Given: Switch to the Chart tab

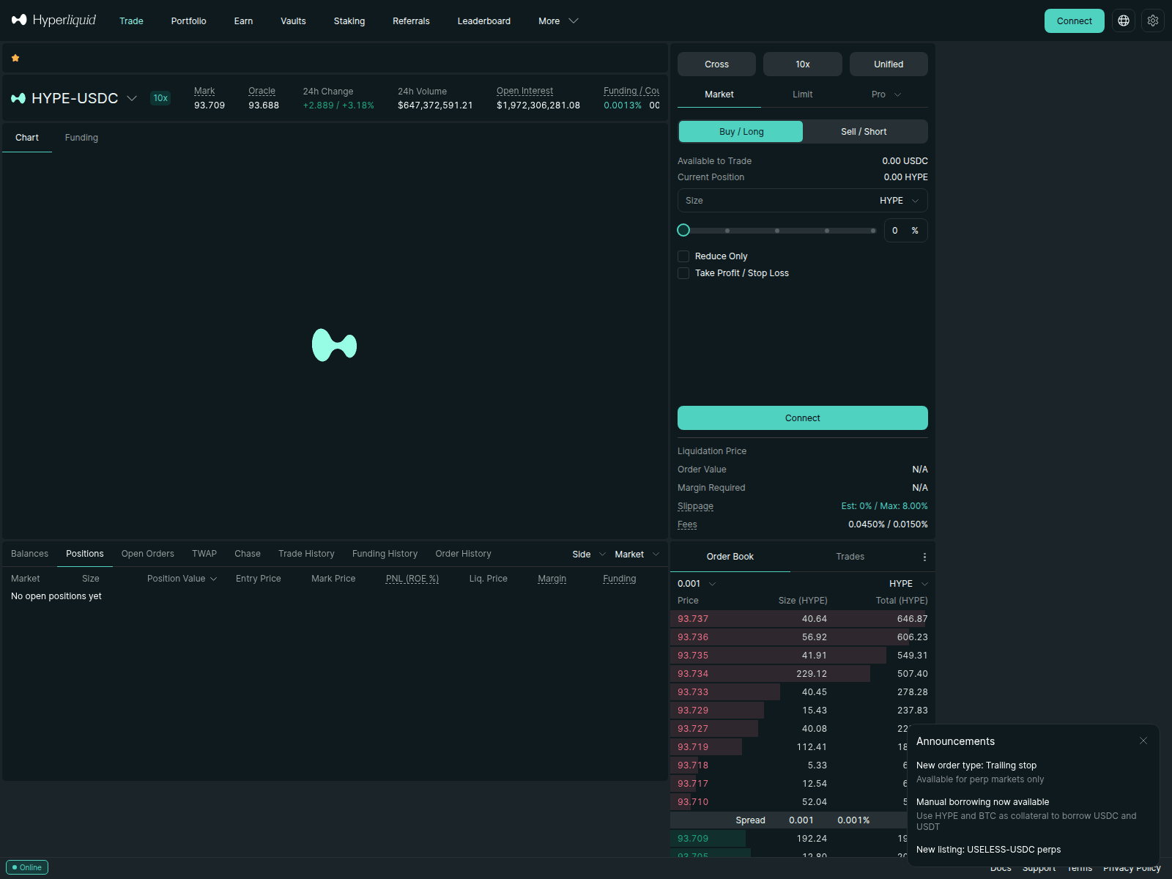Looking at the screenshot, I should (27, 138).
